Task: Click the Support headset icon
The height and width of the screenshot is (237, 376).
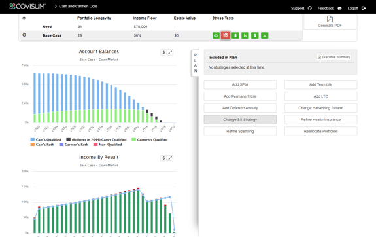Action: click(x=310, y=8)
